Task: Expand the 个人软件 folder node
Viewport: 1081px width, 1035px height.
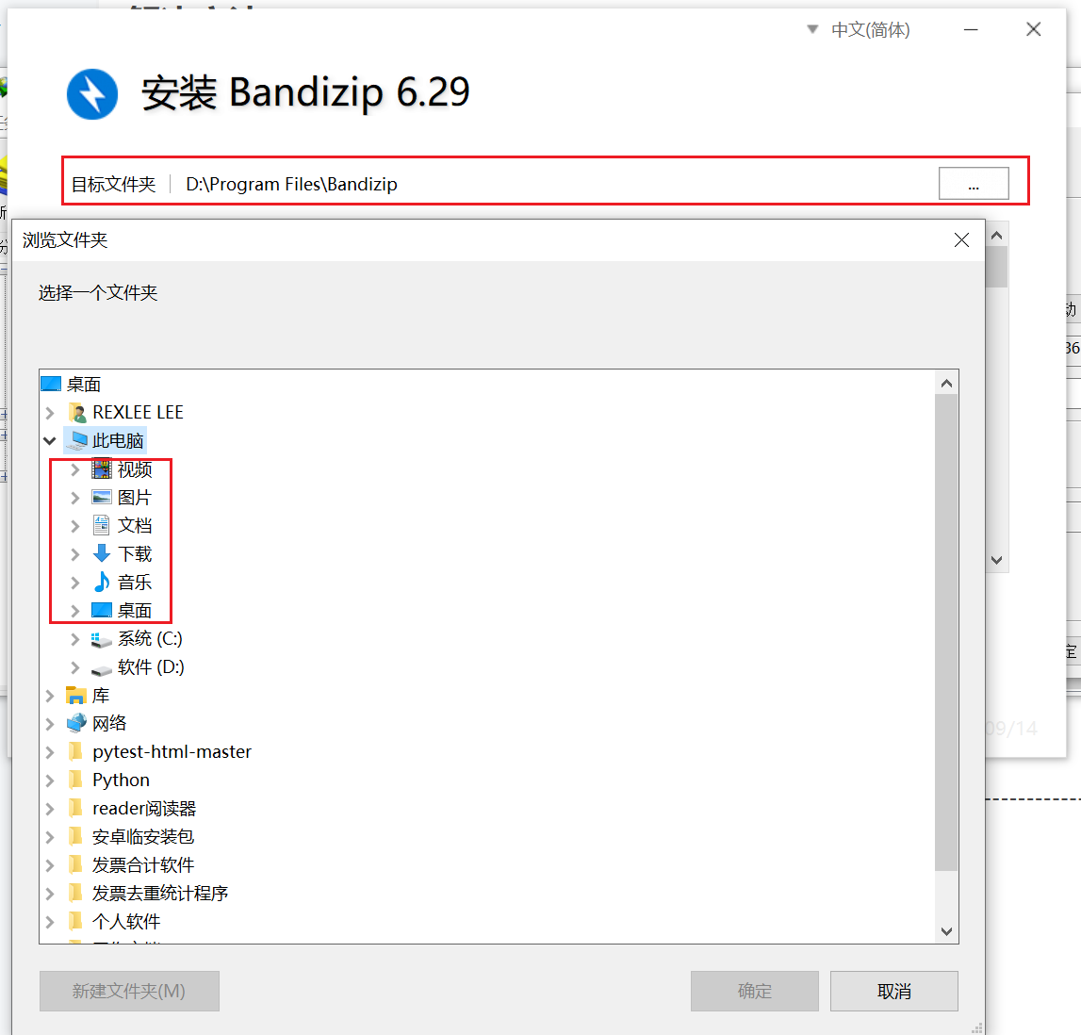Action: pos(50,922)
